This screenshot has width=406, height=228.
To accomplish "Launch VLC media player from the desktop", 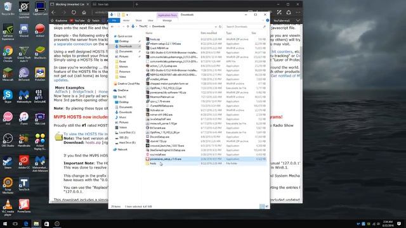I will pos(8,208).
